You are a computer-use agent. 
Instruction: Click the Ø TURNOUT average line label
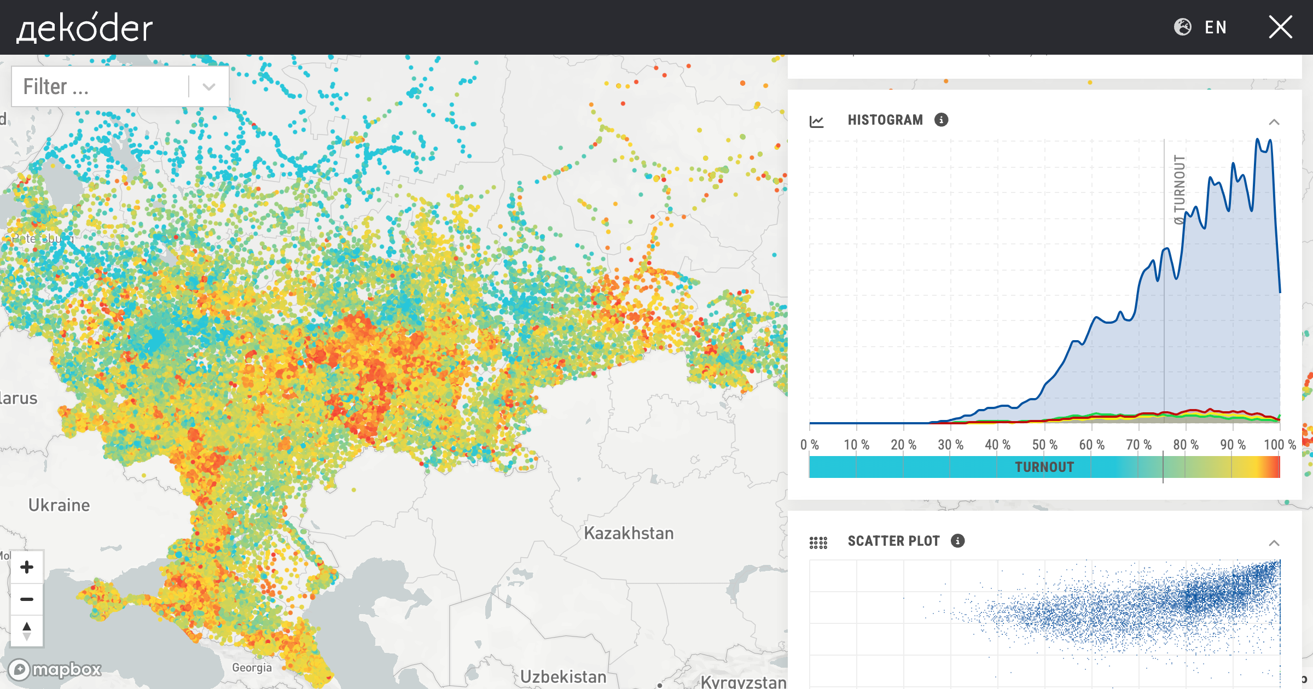1180,189
